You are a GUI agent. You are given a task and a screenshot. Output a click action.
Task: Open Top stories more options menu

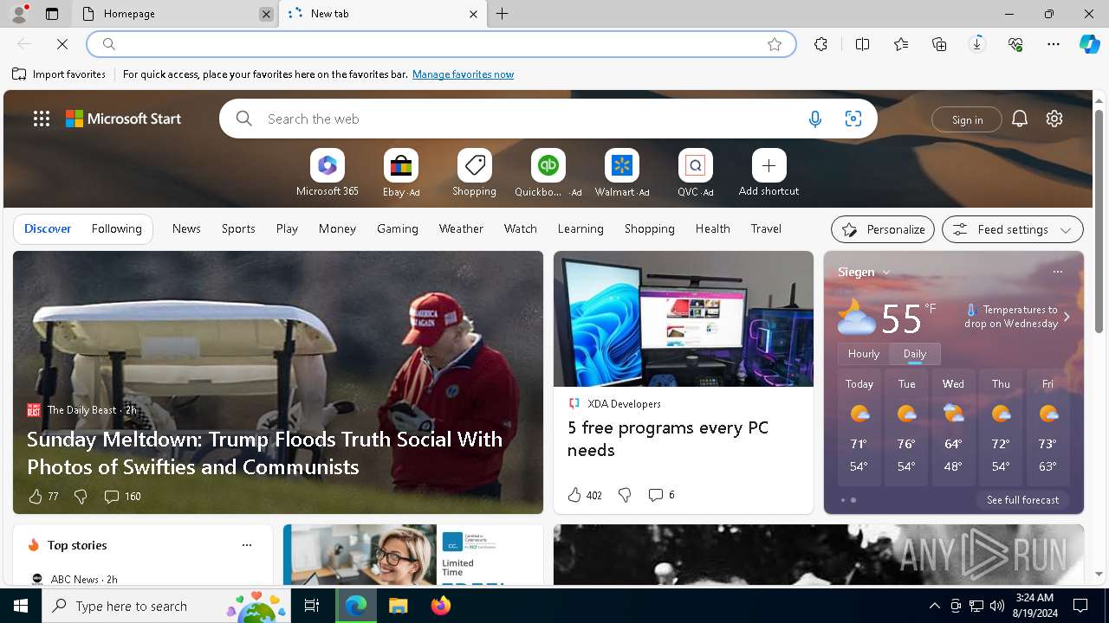click(247, 545)
